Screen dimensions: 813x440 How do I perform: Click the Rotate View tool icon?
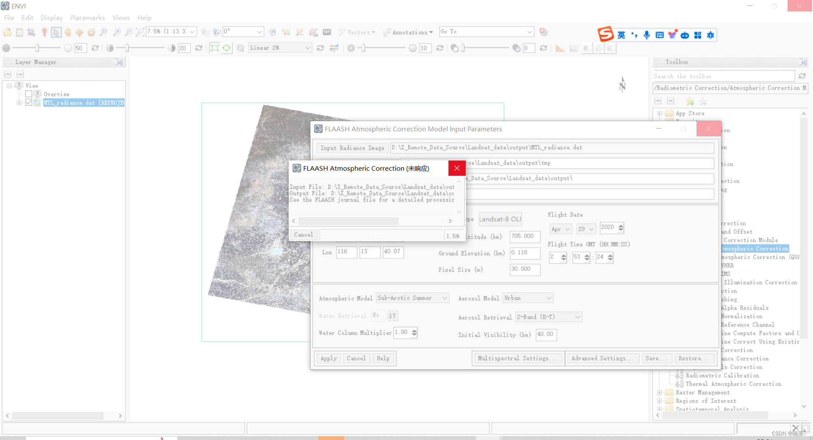pyautogui.click(x=91, y=32)
